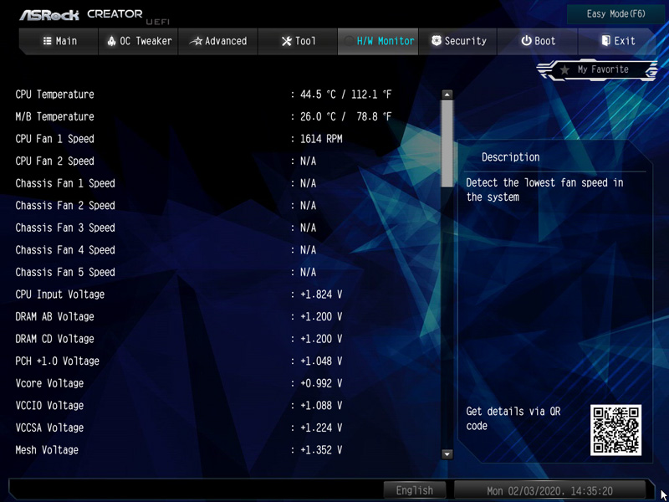Click the +1.824 V value
669x502 pixels.
[x=321, y=295]
